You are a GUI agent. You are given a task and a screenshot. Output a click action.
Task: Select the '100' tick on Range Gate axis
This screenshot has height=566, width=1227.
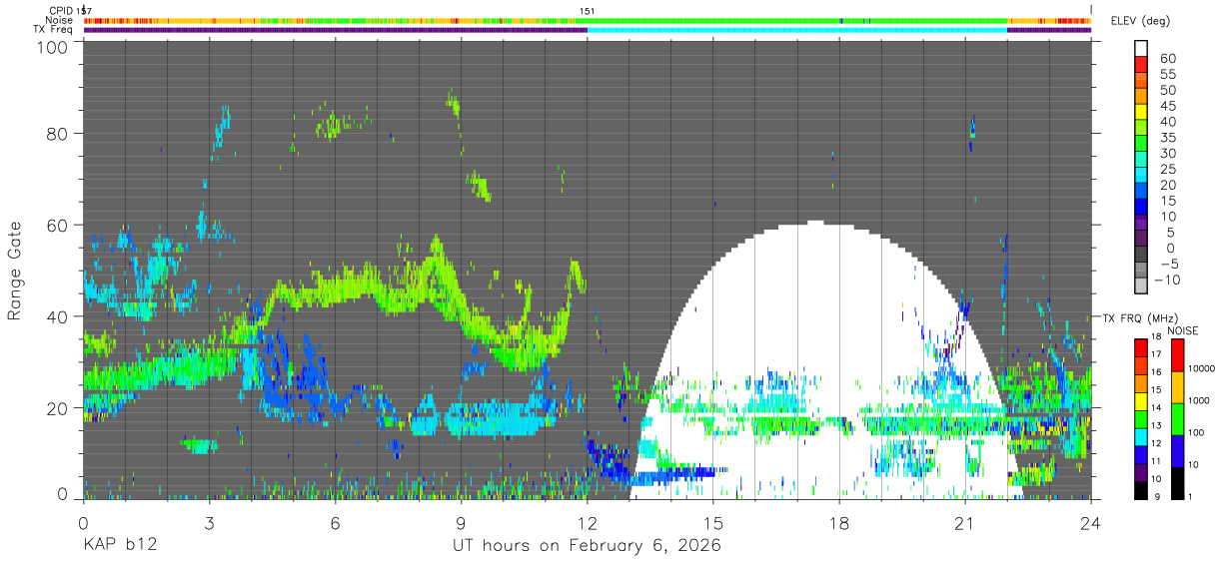tap(53, 46)
